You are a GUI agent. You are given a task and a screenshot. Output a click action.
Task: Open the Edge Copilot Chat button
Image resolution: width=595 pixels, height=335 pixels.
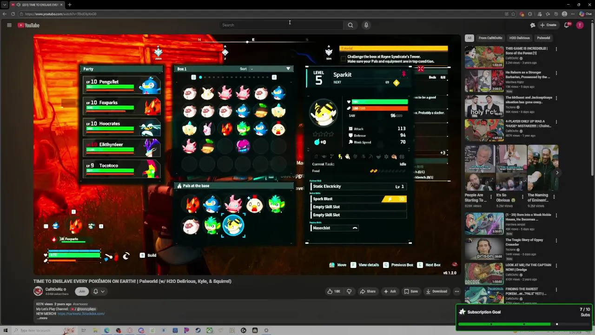(x=585, y=14)
